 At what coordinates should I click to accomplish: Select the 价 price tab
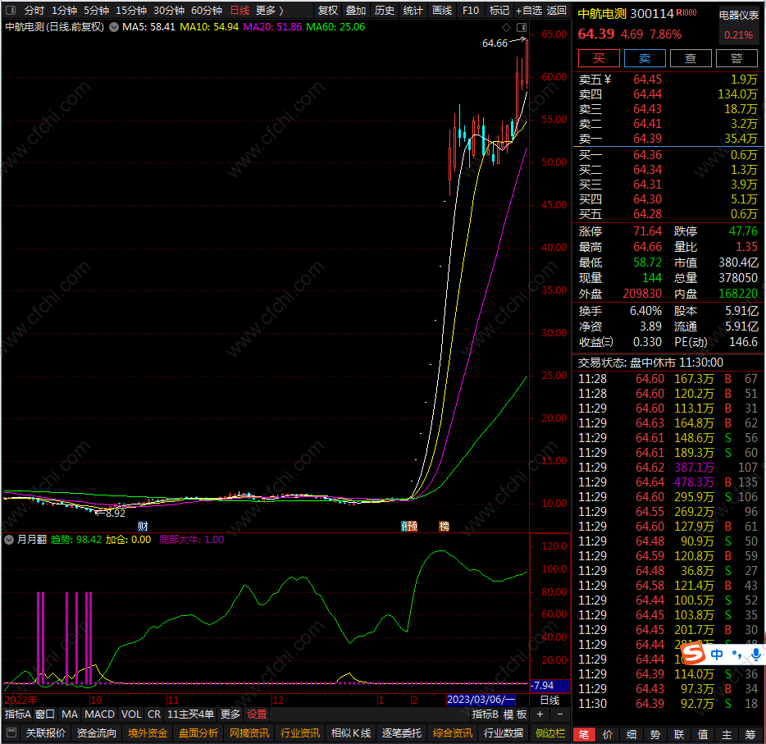(608, 734)
